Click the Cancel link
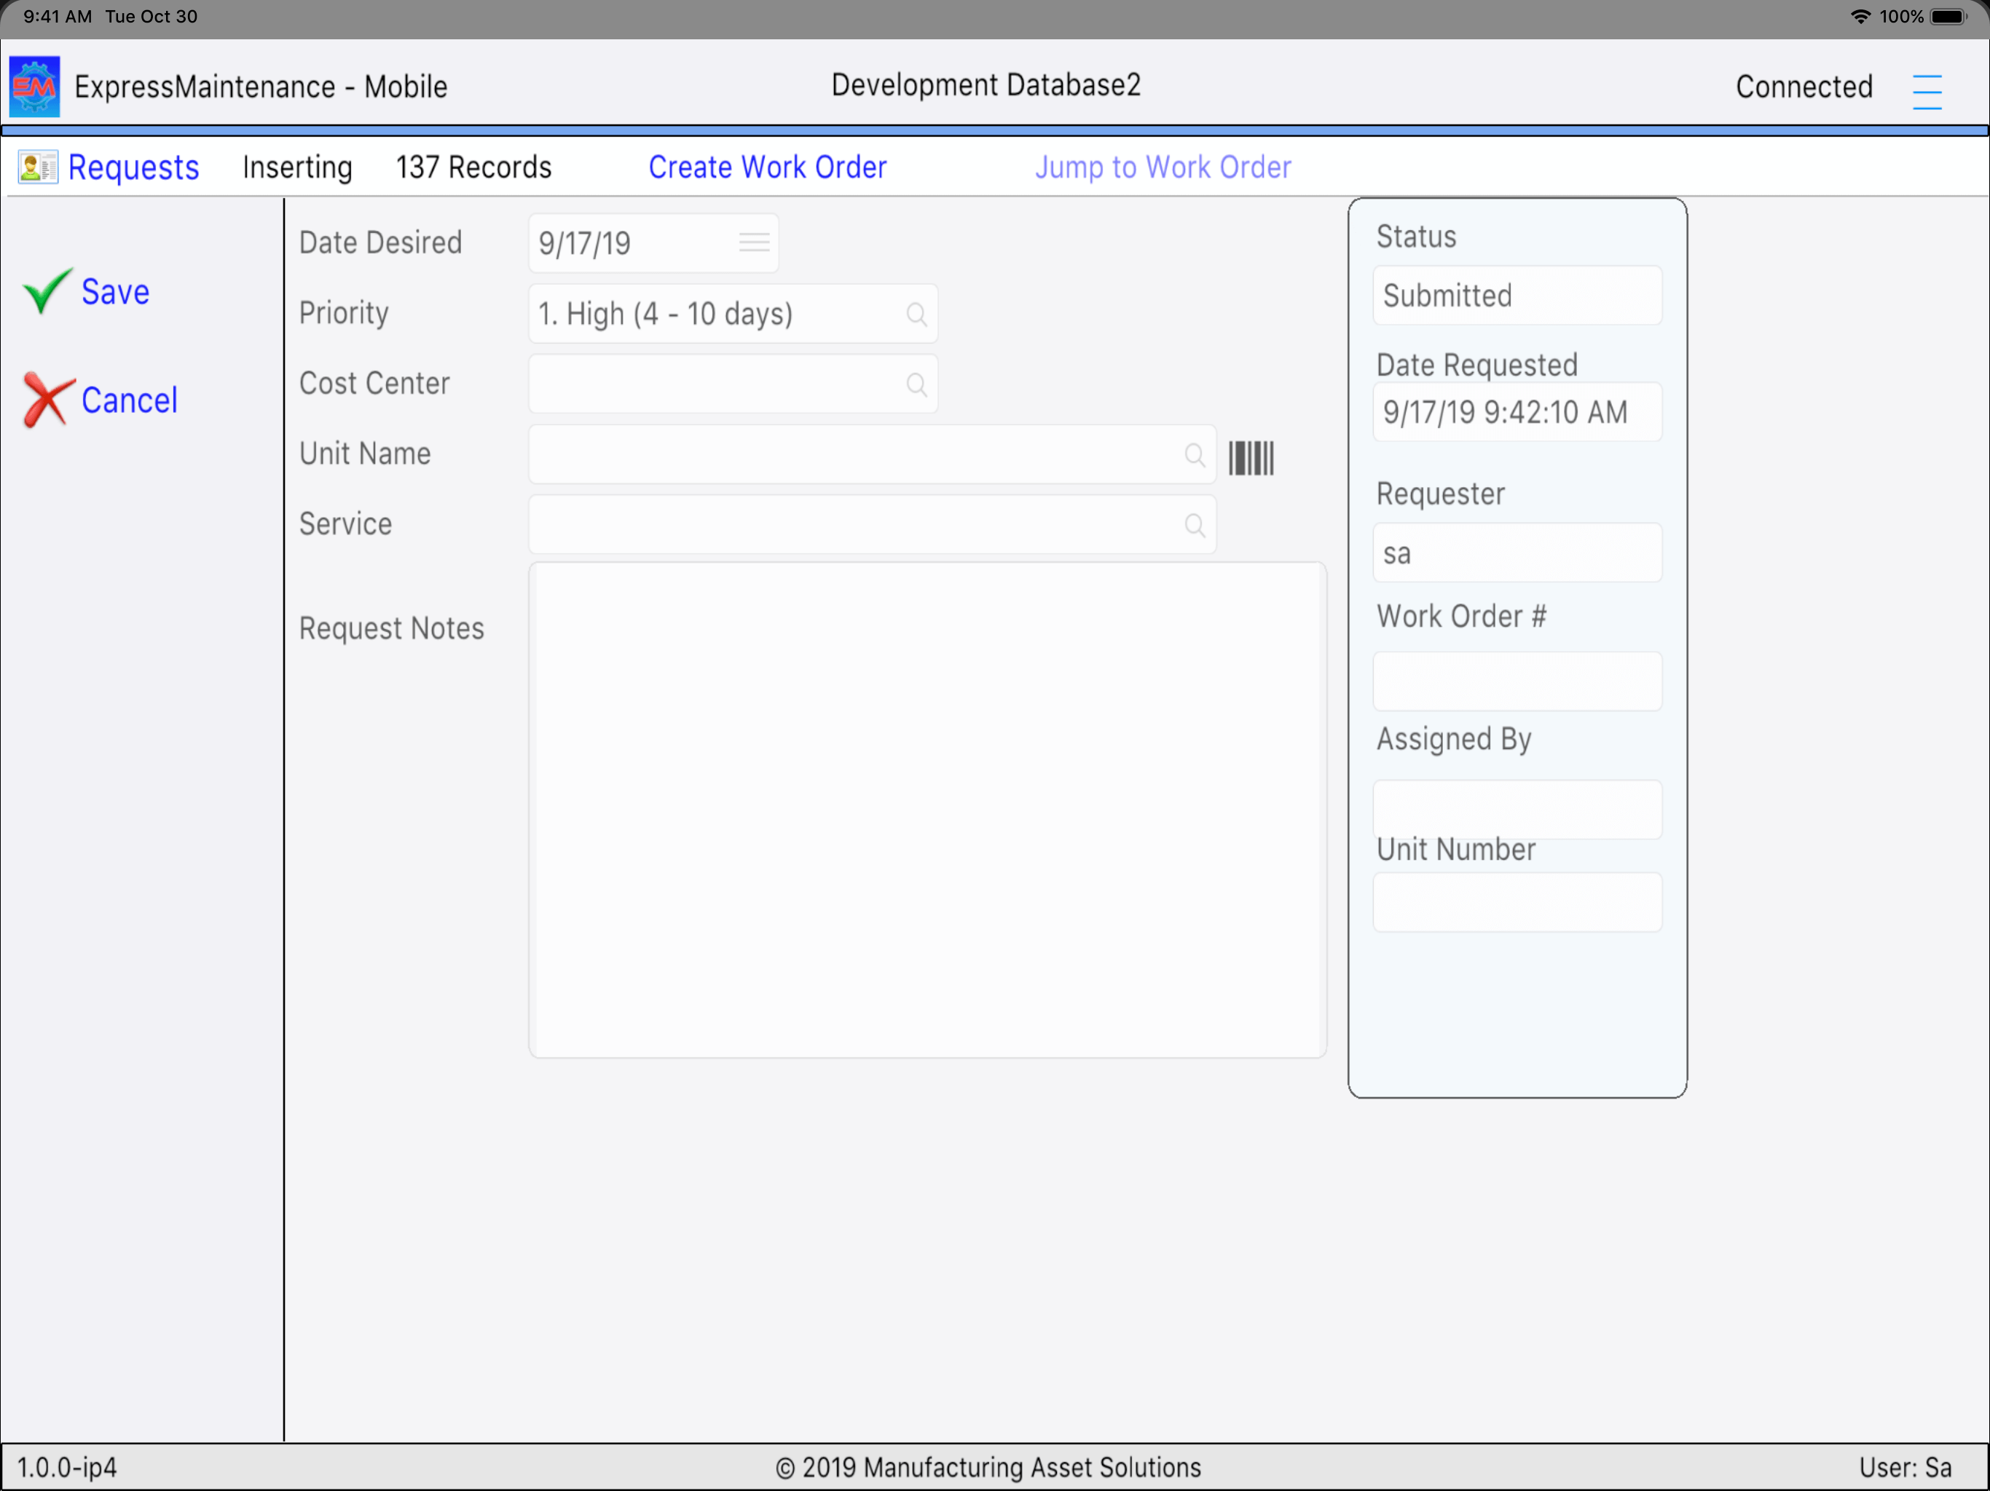 130,400
